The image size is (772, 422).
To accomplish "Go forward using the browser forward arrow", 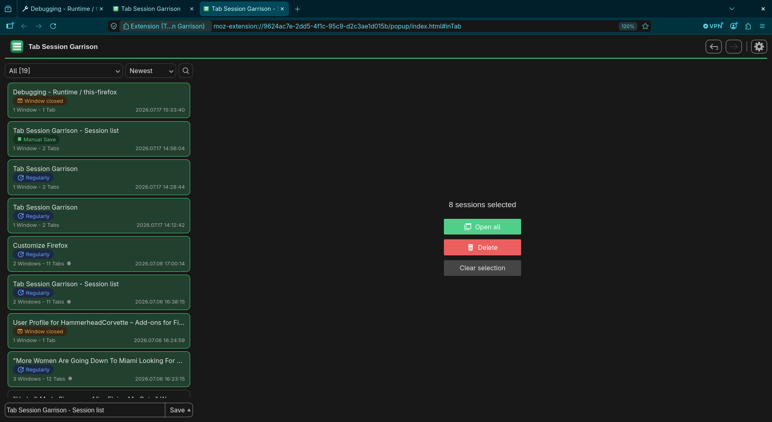I will [x=39, y=26].
